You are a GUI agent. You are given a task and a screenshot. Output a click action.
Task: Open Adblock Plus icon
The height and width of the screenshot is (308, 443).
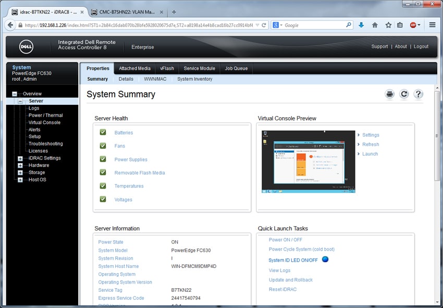pyautogui.click(x=413, y=25)
